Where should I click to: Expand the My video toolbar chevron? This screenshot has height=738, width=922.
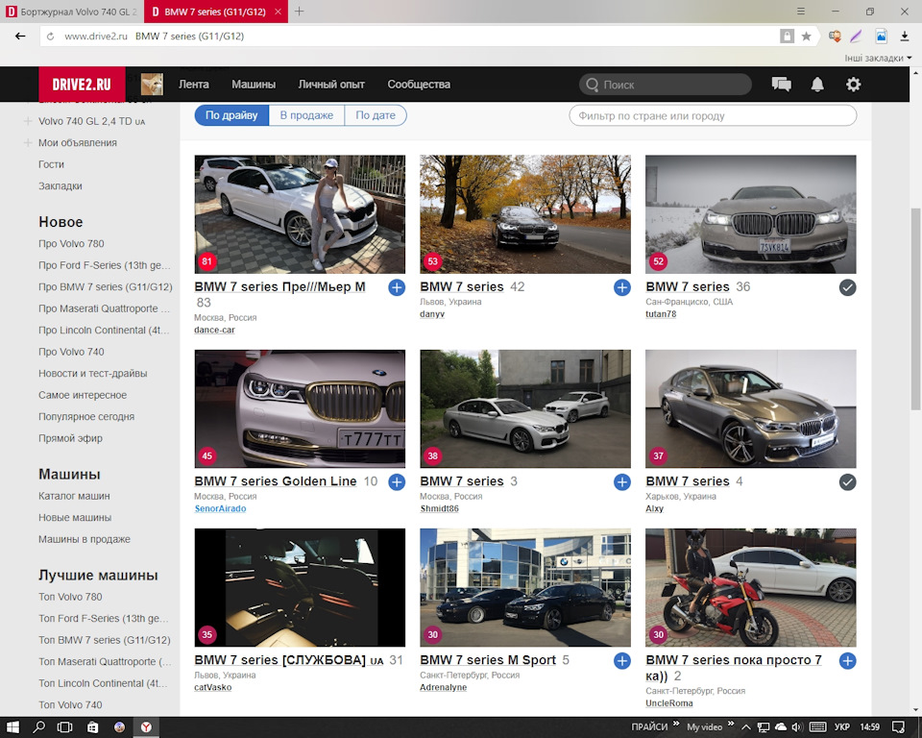coord(731,724)
